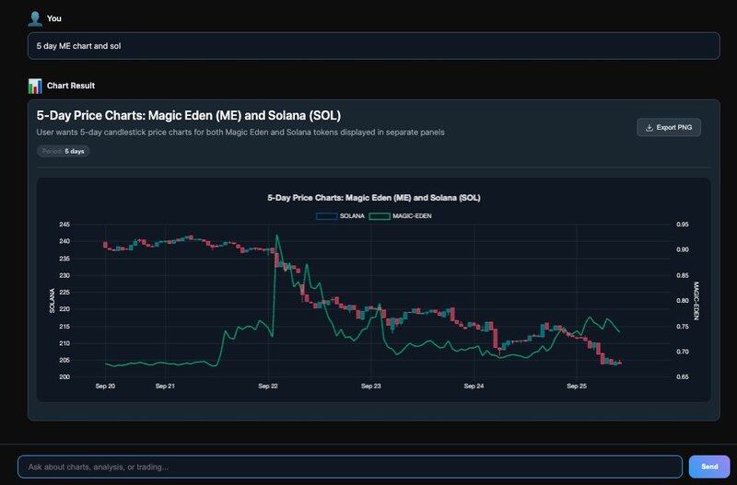Click the 'Sep 24' x-axis label
This screenshot has width=737, height=485.
click(x=474, y=386)
